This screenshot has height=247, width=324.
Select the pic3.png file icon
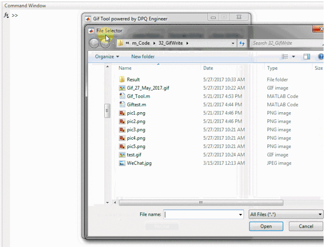point(122,130)
